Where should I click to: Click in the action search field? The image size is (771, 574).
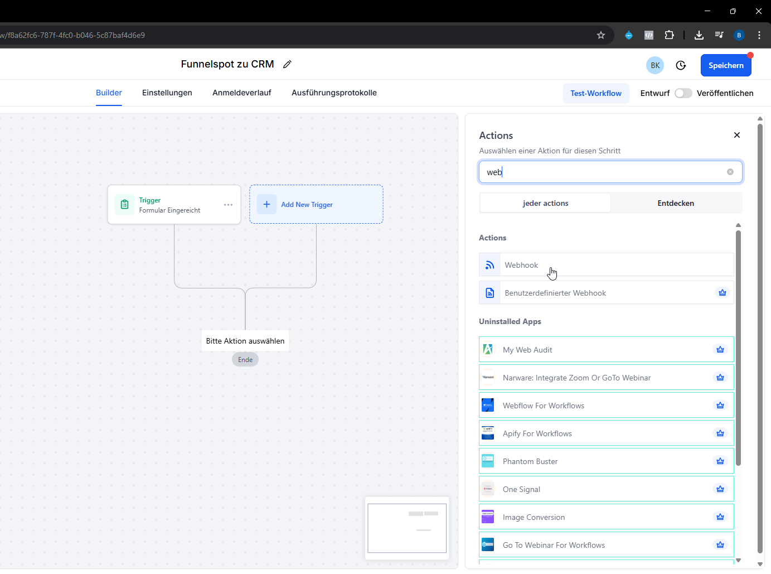point(610,172)
